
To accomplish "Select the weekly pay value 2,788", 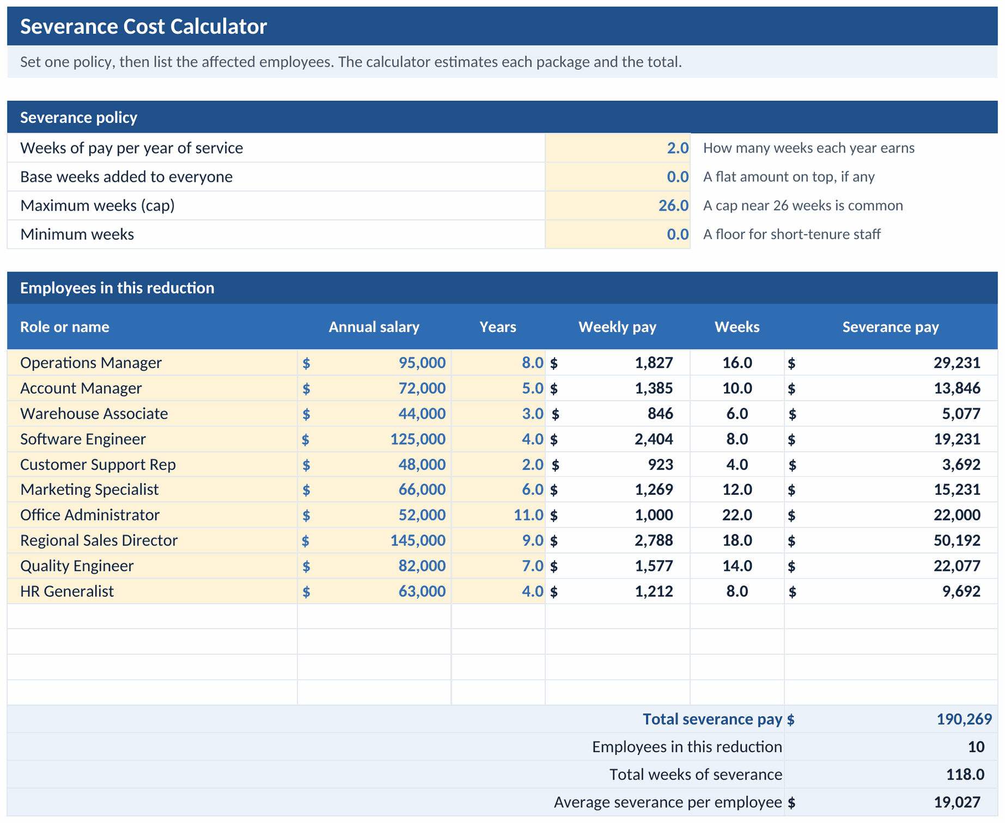I will (x=618, y=541).
